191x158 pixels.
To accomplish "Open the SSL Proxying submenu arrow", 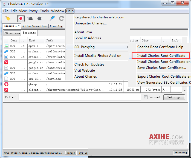I will (x=128, y=47).
